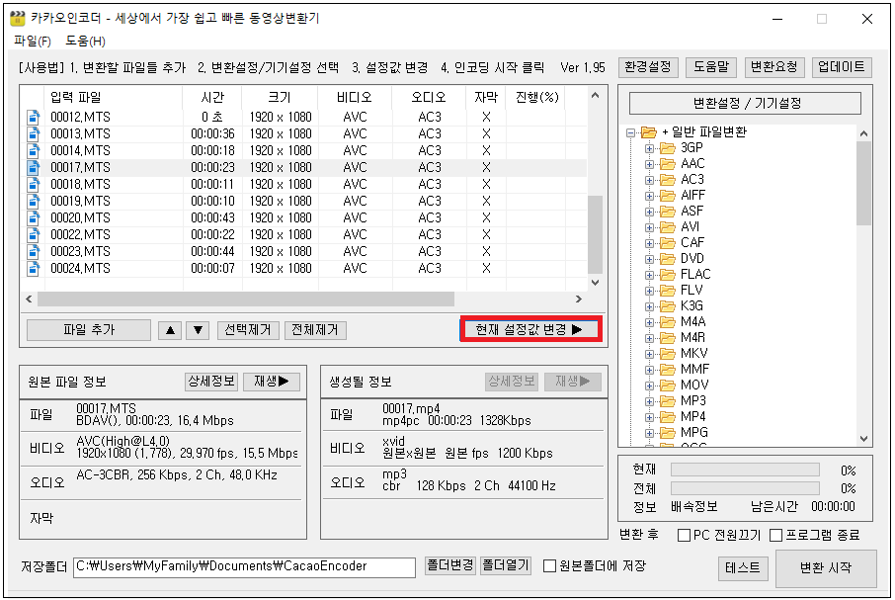Click the MP3 folder icon
The height and width of the screenshot is (600, 895).
pos(667,401)
